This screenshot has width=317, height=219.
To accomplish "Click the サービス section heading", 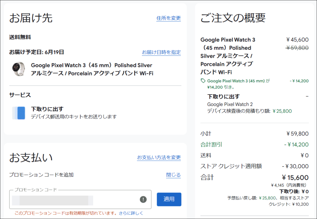I will (20, 95).
